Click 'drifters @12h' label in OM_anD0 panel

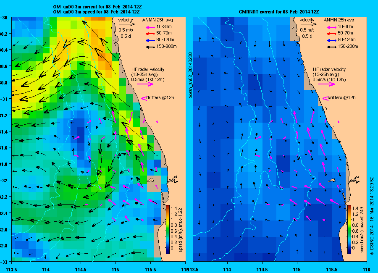(x=160, y=98)
